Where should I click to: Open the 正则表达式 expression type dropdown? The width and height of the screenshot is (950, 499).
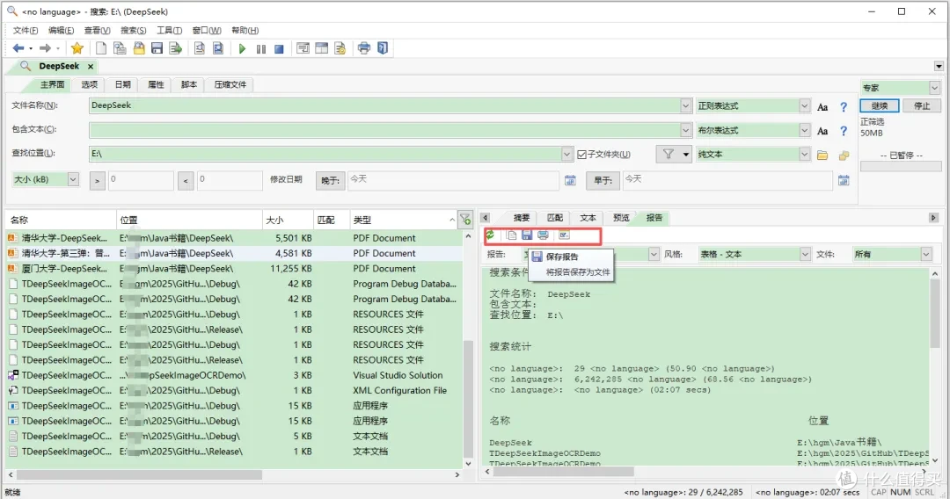(804, 105)
